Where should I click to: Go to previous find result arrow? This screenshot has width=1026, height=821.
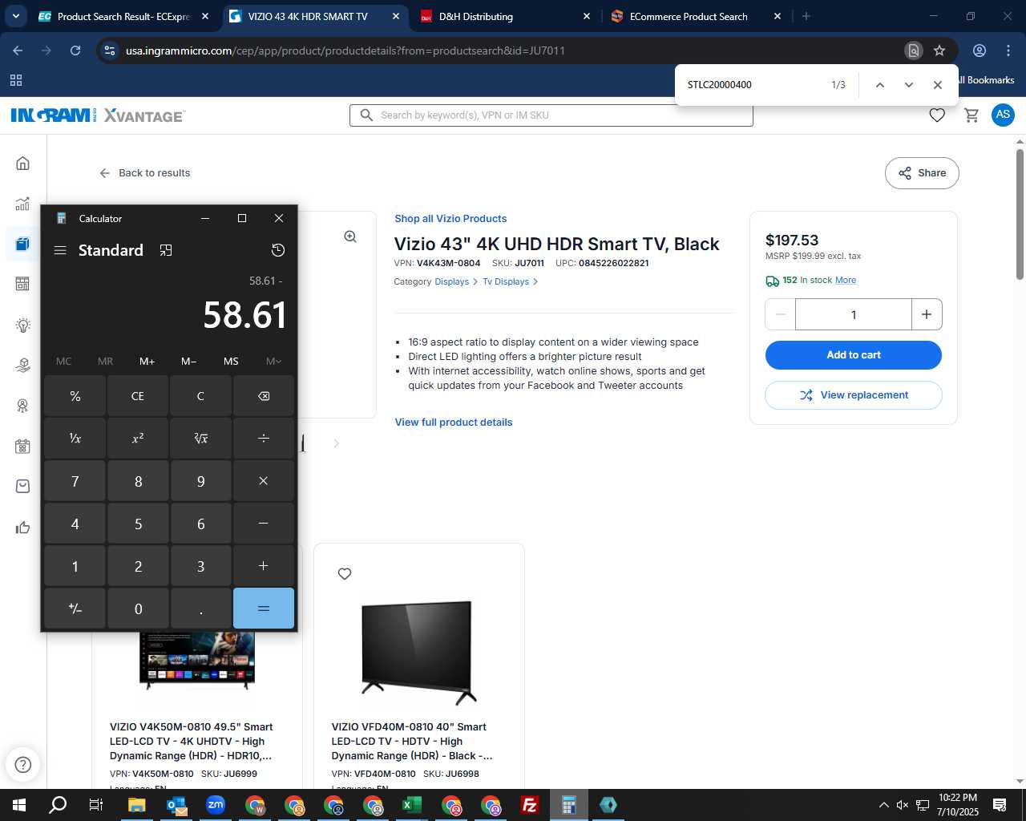pyautogui.click(x=880, y=85)
